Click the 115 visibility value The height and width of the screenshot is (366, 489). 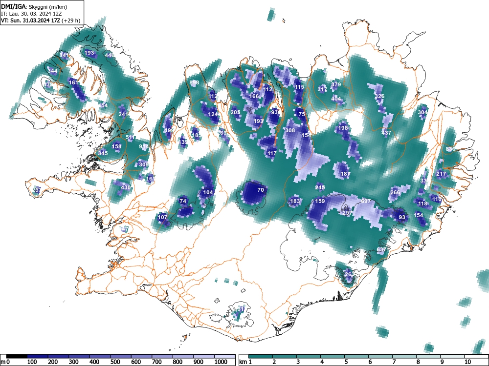(299, 87)
